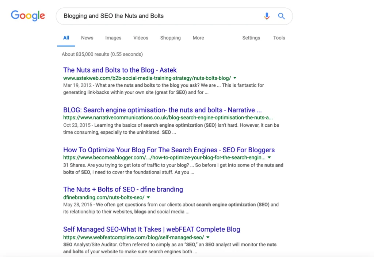Open the Astek nuts and bolts blog result

click(x=120, y=70)
